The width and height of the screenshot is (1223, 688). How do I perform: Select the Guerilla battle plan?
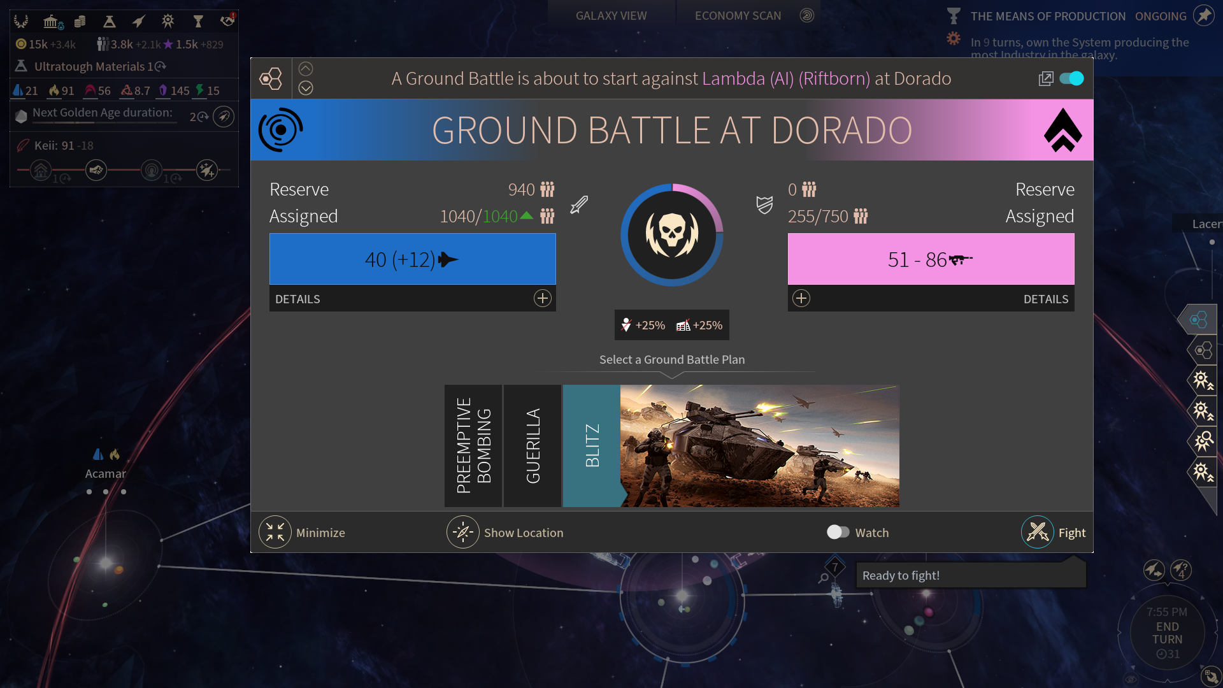[532, 445]
